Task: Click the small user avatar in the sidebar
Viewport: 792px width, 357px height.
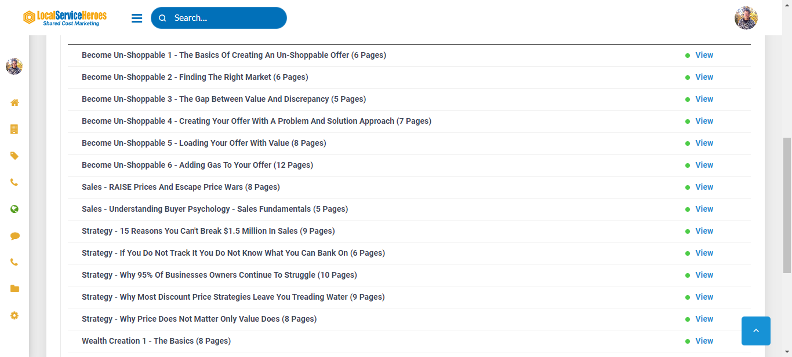Action: [x=14, y=66]
